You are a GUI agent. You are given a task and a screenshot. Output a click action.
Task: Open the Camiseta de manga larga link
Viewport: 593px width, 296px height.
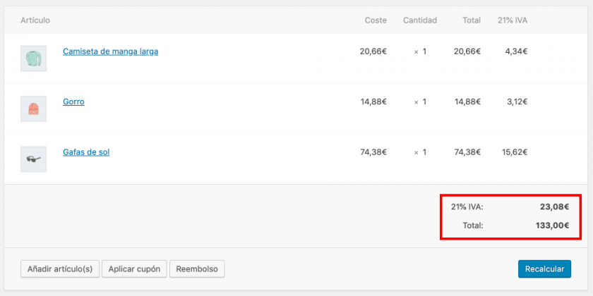click(110, 51)
